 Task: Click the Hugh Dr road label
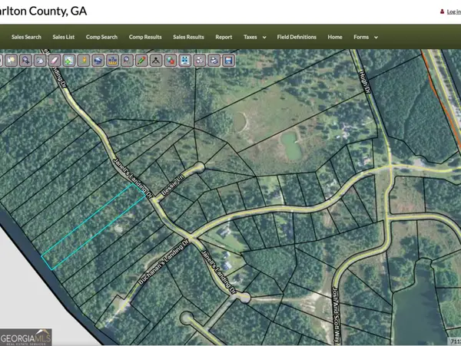[x=364, y=81]
